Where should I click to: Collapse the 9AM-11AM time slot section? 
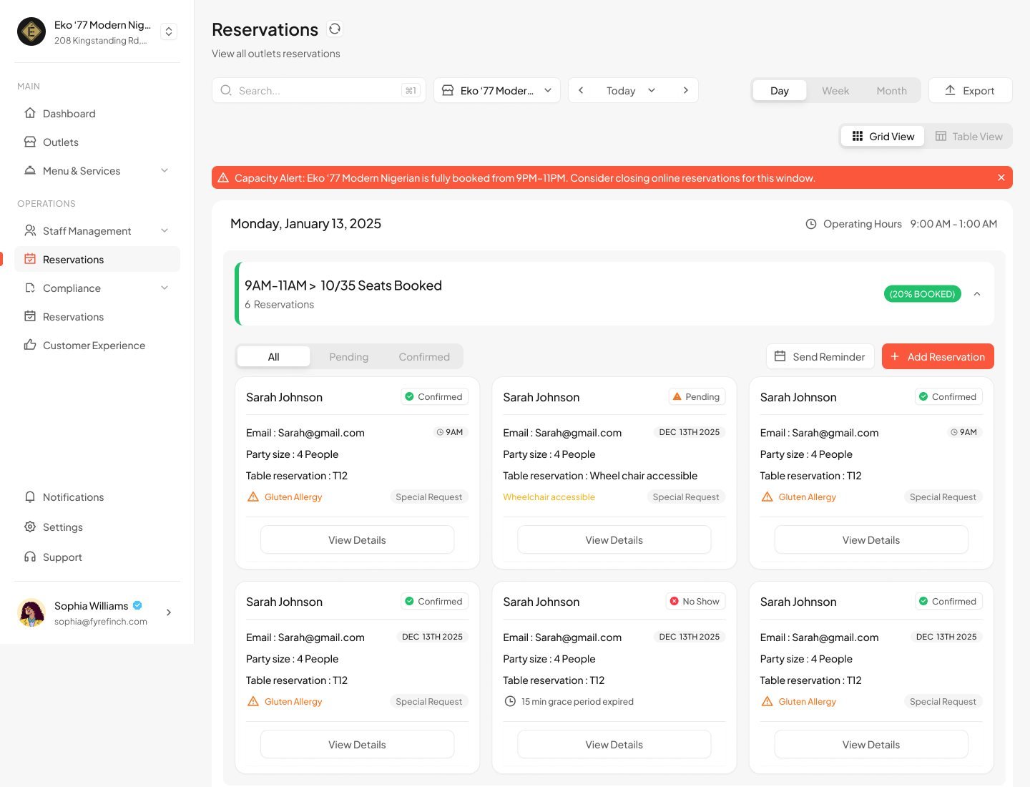977,294
